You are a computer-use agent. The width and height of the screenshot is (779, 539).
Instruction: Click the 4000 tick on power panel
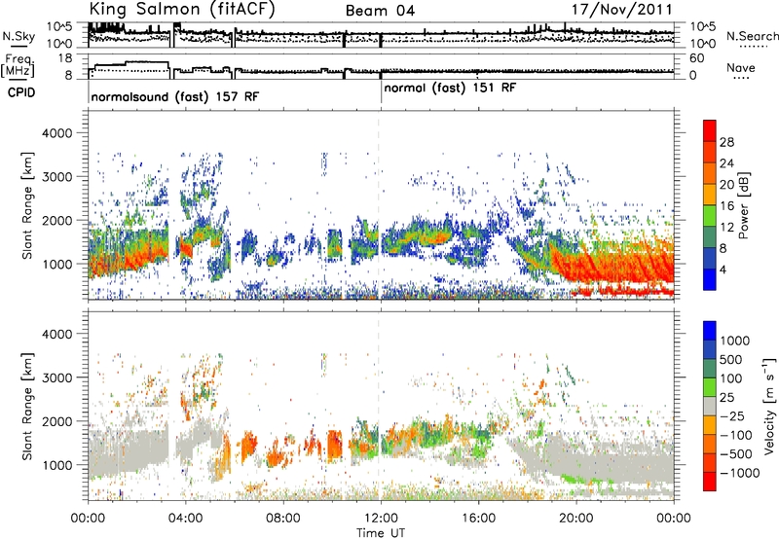point(56,133)
